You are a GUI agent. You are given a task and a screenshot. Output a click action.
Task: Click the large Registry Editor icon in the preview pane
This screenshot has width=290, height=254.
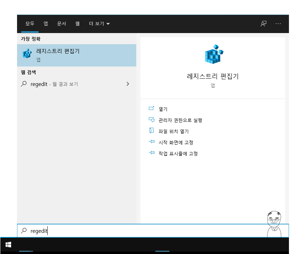pos(214,54)
